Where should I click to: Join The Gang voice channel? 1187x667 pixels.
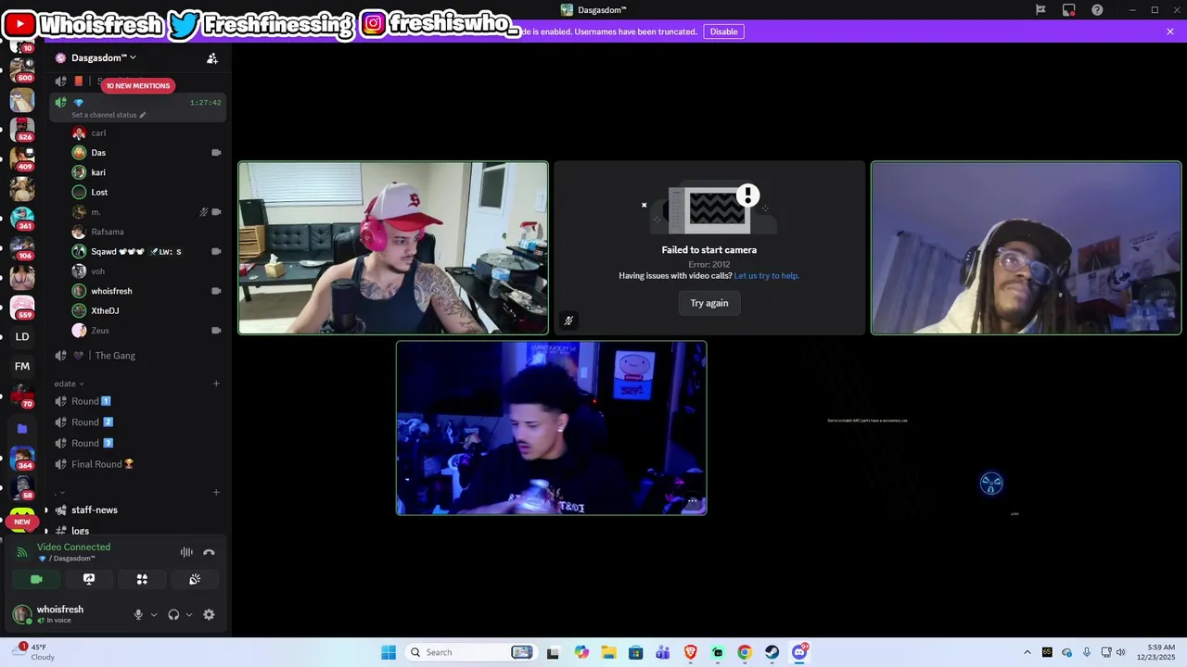click(137, 356)
